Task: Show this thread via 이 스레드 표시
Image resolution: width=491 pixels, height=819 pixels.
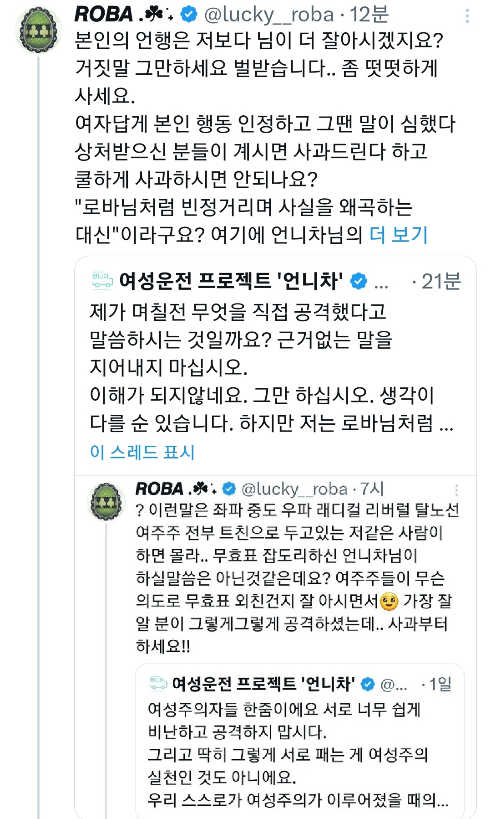Action: 142,452
